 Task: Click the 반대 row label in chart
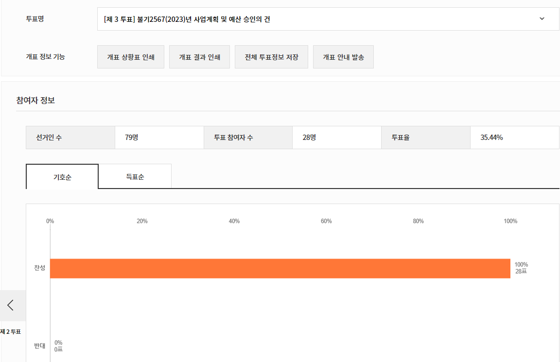point(39,346)
